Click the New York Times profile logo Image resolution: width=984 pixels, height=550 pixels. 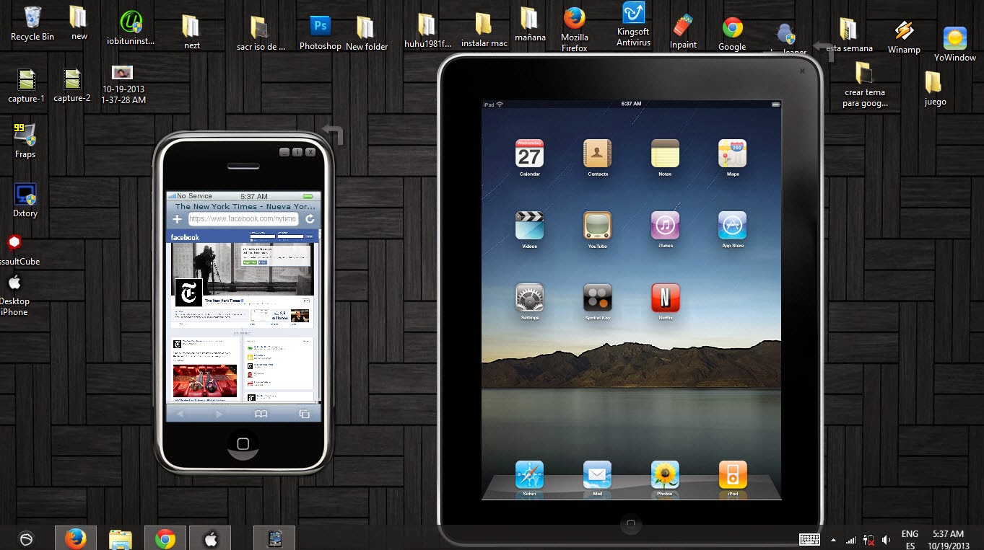(188, 292)
